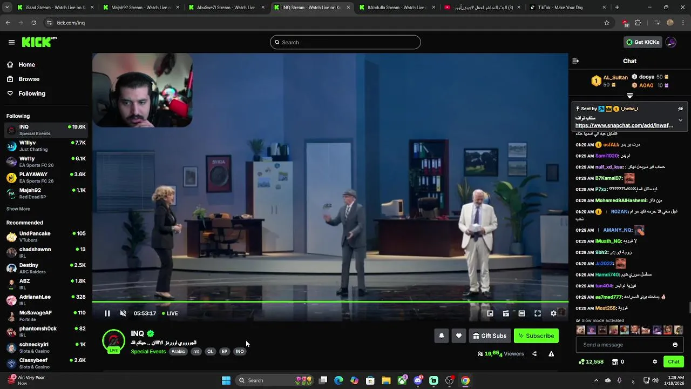Image resolution: width=691 pixels, height=389 pixels.
Task: Expand pinned message chevron
Action: [680, 120]
